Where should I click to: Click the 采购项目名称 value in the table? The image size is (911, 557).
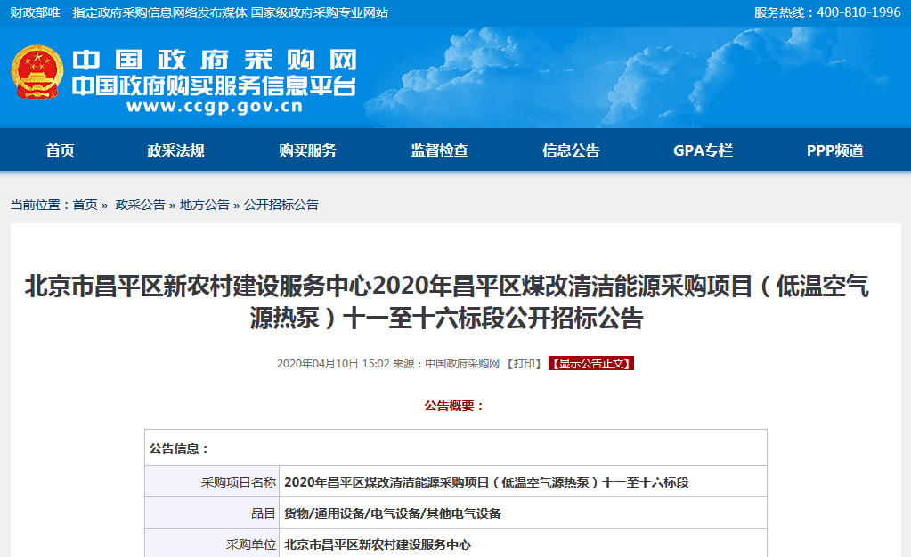point(486,482)
